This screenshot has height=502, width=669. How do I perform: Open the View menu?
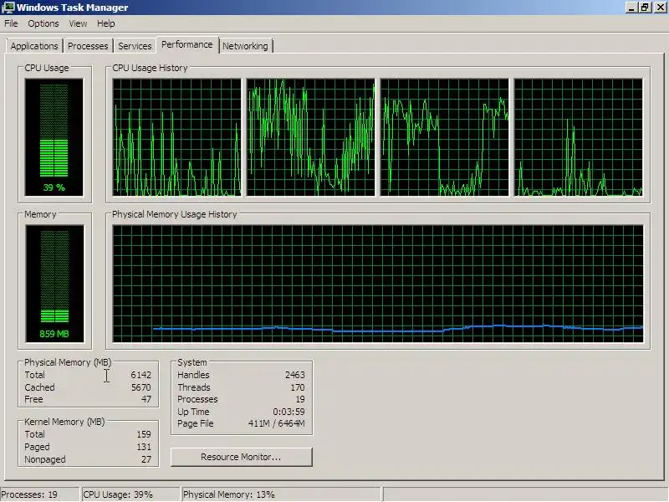78,23
